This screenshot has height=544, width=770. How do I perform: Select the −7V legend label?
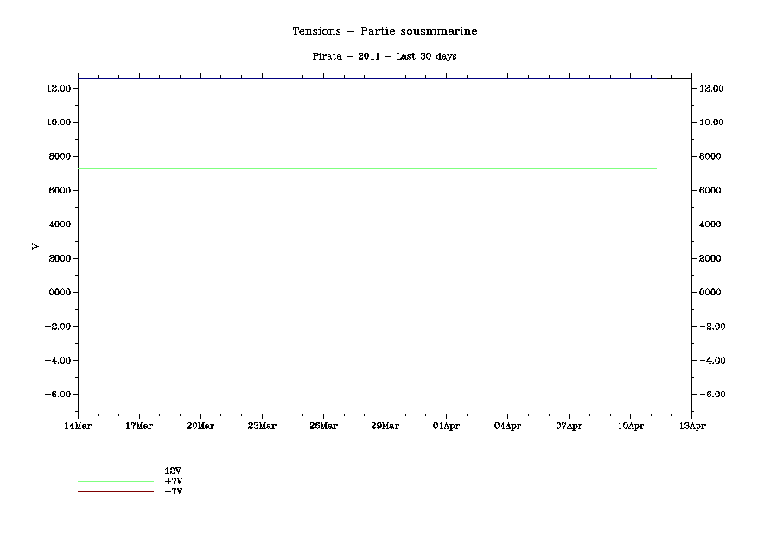(173, 491)
